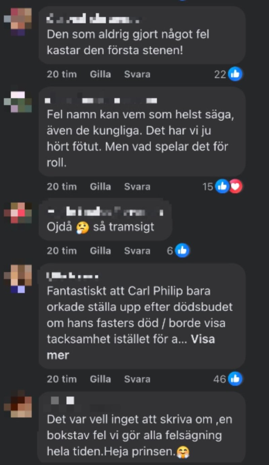
Task: Click Gilla under the Carl Philip comment
Action: pos(100,379)
